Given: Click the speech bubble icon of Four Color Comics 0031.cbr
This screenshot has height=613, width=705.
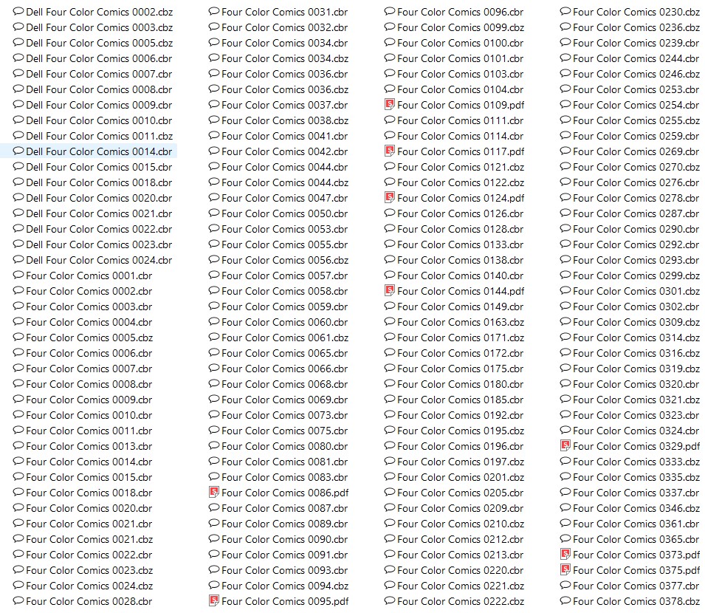Looking at the screenshot, I should tap(214, 12).
